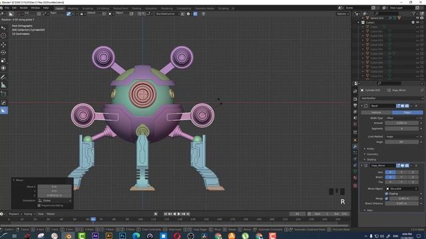426x239 pixels.
Task: Click the Bevel Angle value field
Action: tap(402, 141)
